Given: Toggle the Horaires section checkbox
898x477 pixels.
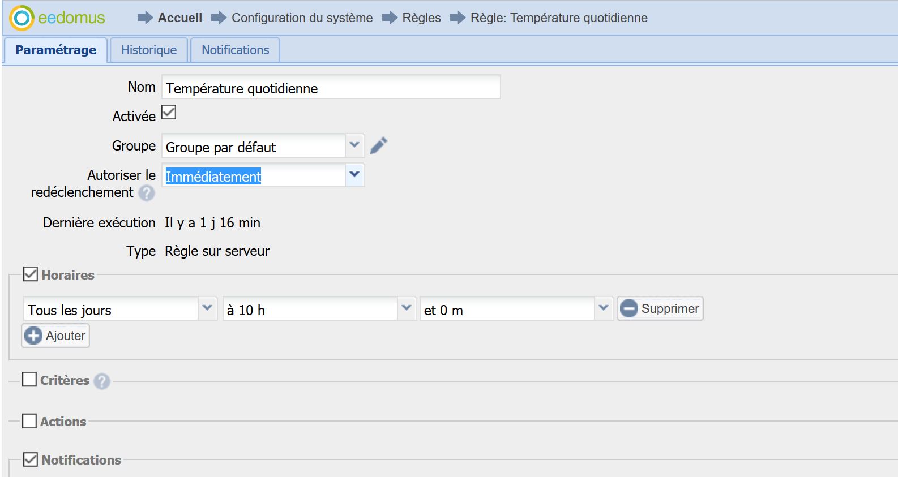Looking at the screenshot, I should (31, 274).
